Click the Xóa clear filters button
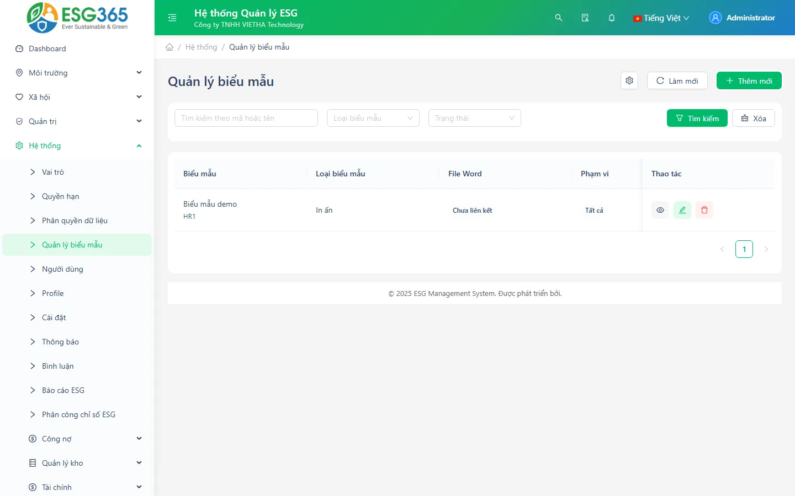The width and height of the screenshot is (795, 496). tap(754, 118)
